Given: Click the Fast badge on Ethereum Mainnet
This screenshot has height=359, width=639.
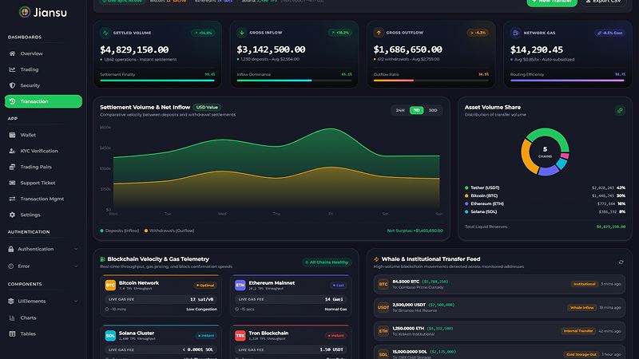Looking at the screenshot, I should coord(338,286).
